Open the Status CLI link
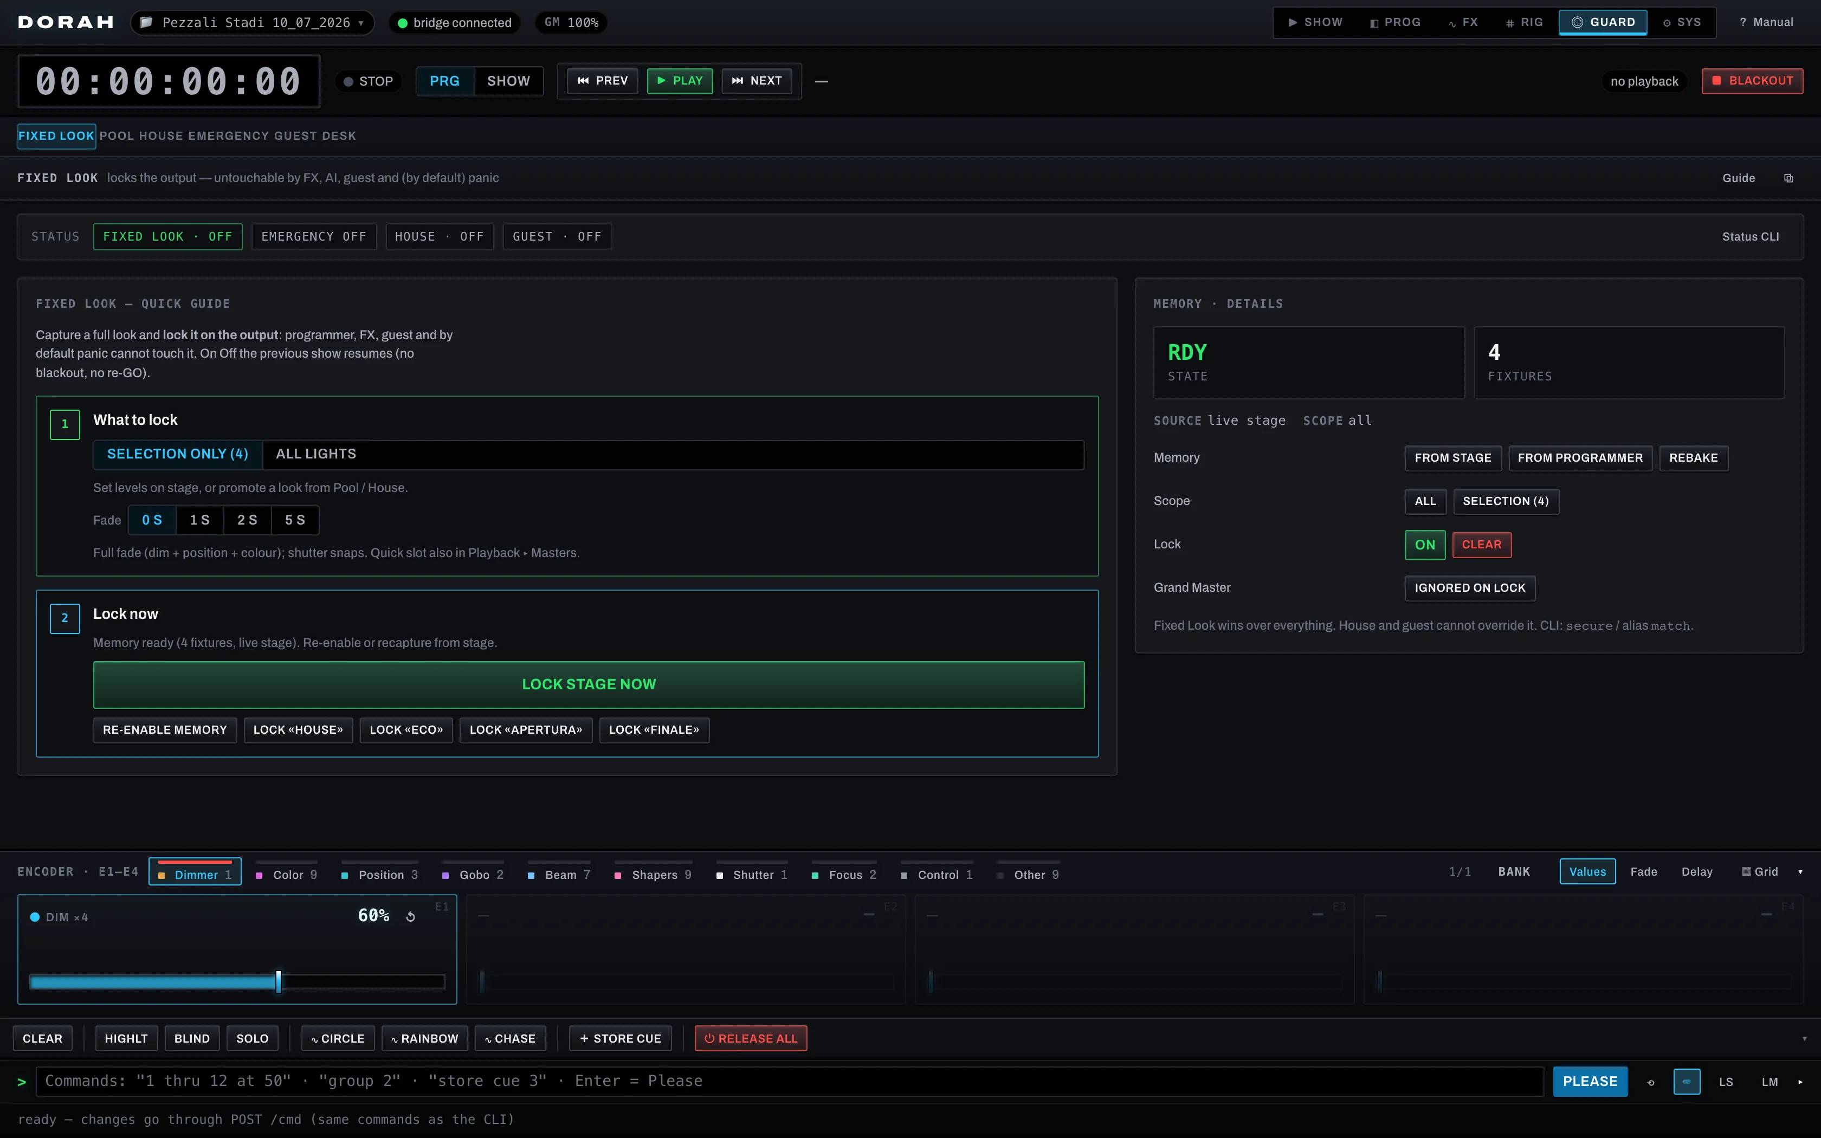This screenshot has width=1821, height=1138. coord(1750,237)
